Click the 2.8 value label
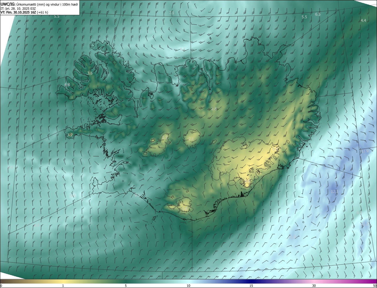 coord(214,109)
